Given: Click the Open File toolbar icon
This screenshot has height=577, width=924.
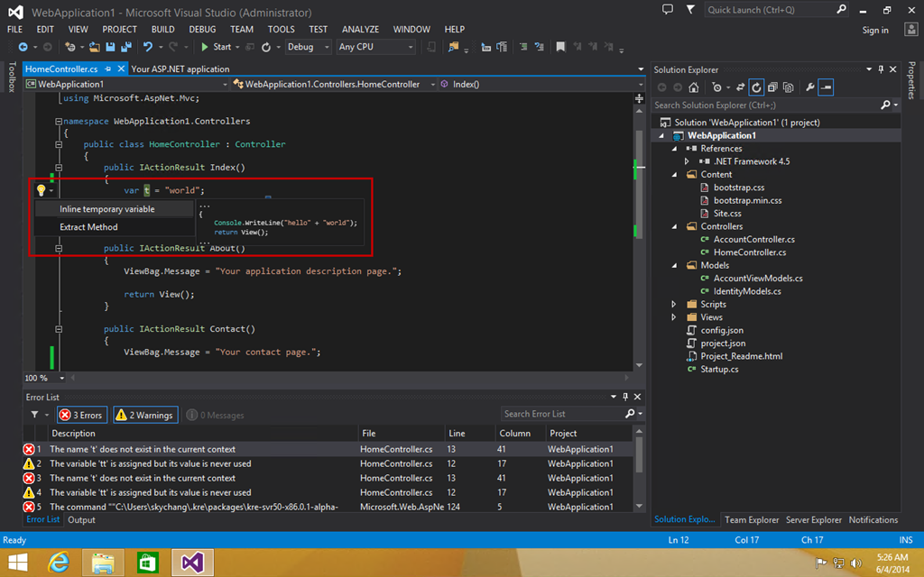Looking at the screenshot, I should click(94, 47).
